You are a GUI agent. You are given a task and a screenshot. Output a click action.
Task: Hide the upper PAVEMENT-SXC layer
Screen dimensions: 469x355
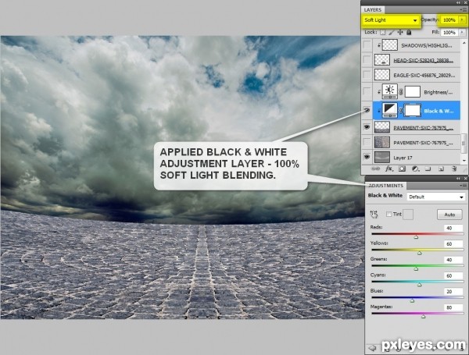(367, 127)
